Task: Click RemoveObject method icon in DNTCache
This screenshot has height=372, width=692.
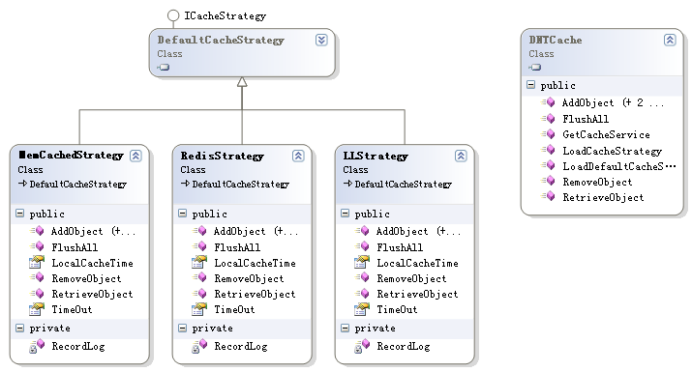Action: tap(549, 181)
